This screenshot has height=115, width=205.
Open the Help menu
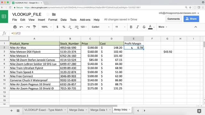(x=96, y=20)
